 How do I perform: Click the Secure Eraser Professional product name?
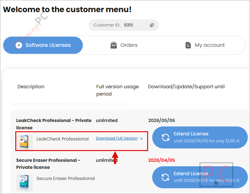point(66,178)
